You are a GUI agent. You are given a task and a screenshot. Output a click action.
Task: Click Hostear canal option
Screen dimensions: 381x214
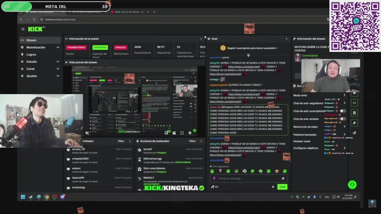pyautogui.click(x=302, y=141)
